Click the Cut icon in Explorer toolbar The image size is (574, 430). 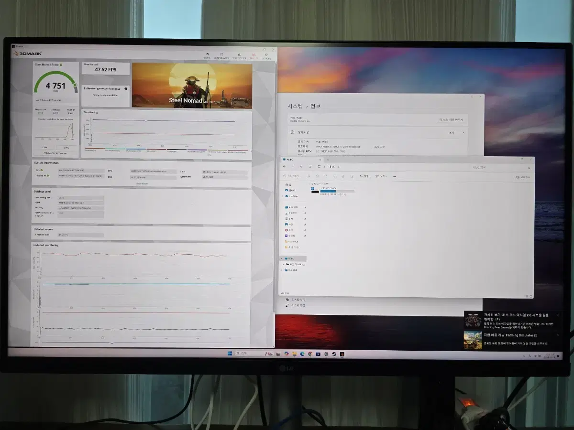309,176
